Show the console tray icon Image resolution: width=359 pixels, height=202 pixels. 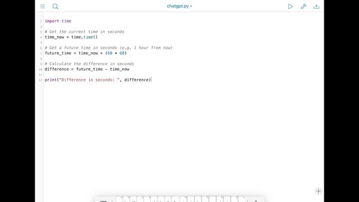[316, 6]
